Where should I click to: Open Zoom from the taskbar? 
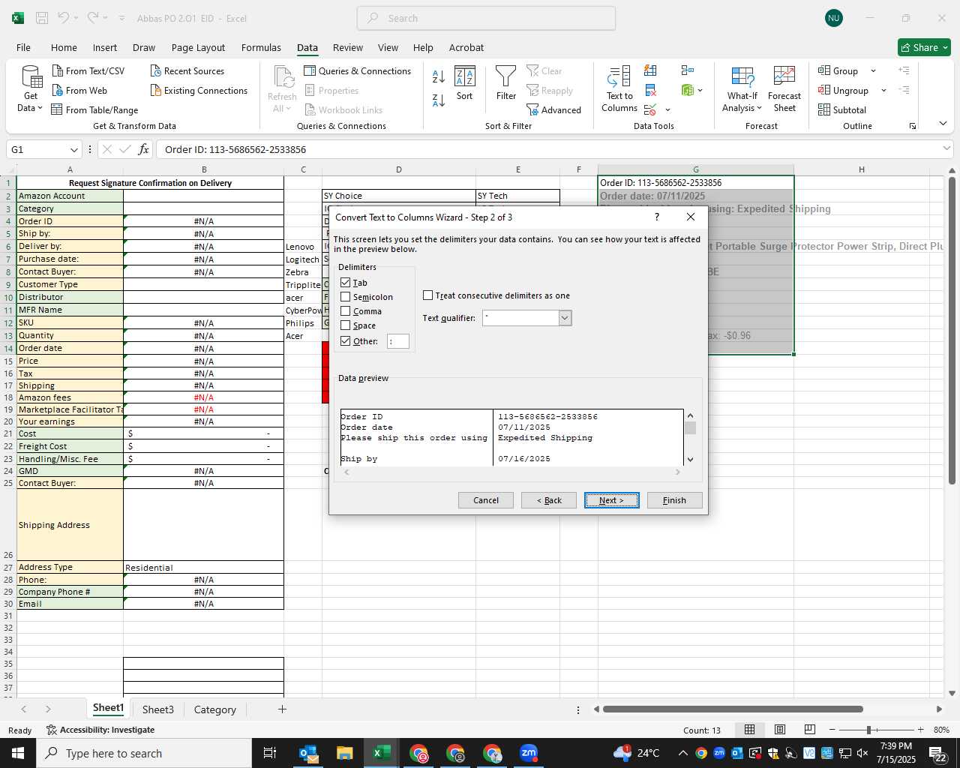pyautogui.click(x=529, y=753)
